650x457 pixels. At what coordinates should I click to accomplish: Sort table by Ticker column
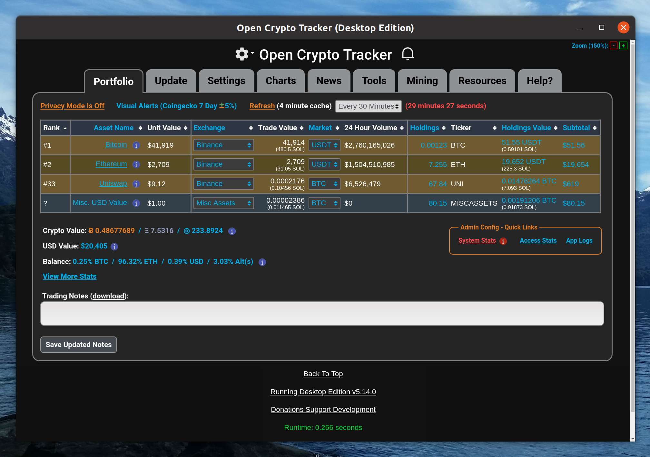click(473, 128)
